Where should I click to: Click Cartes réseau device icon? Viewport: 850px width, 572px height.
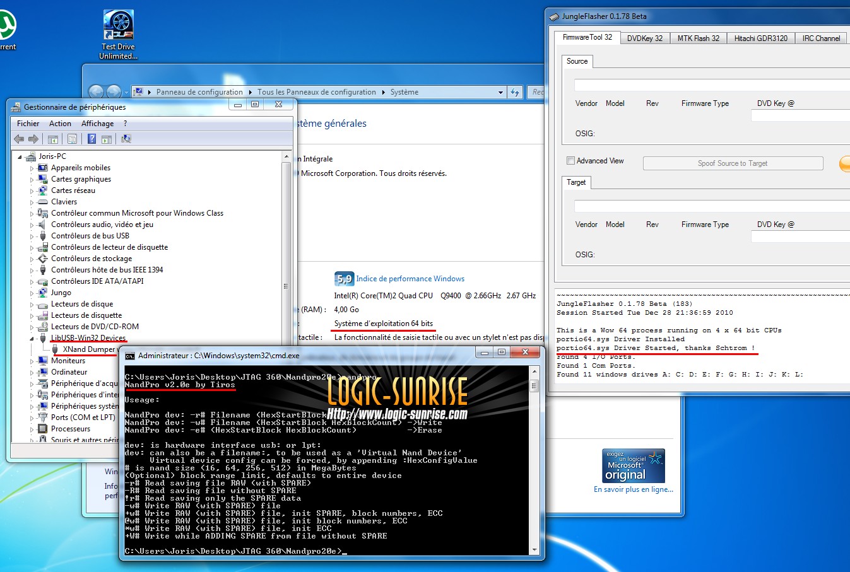tap(43, 190)
